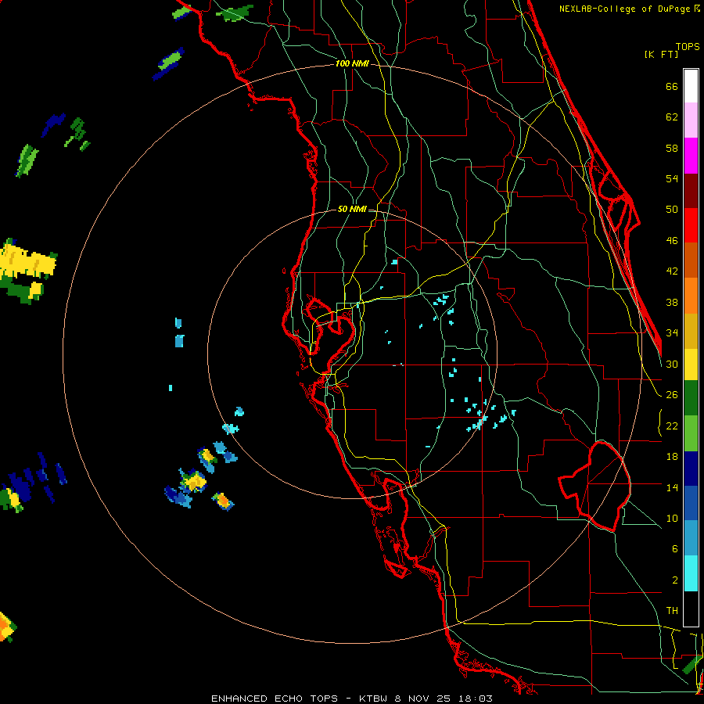Pick the light pink legend color band
This screenshot has height=704, width=704.
691,120
